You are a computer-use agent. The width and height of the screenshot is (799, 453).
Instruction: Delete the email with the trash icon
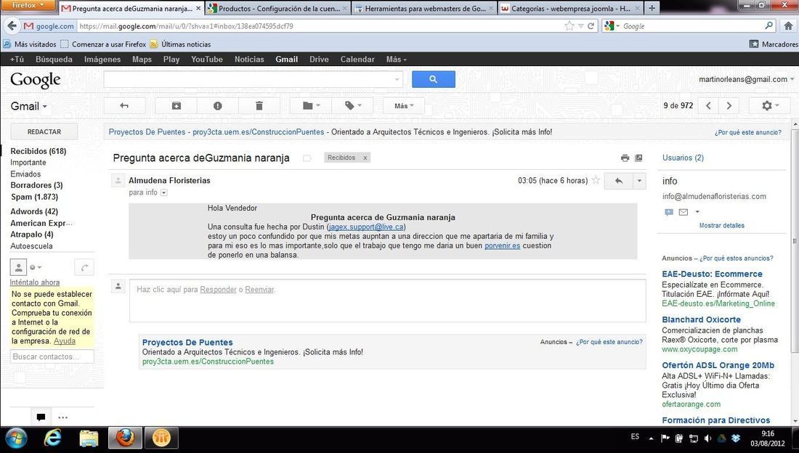[x=259, y=106]
